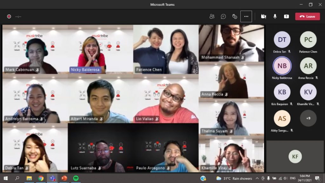This screenshot has height=183, width=325.
Task: Click the share content icon
Action: (x=286, y=17)
